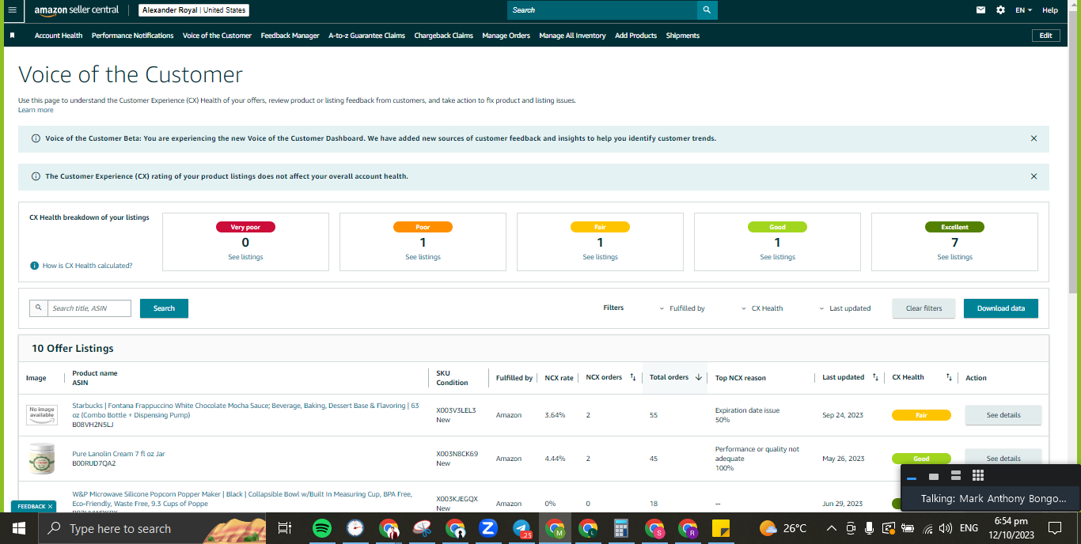
Task: Click See details for the Starbucks listing
Action: 1003,415
